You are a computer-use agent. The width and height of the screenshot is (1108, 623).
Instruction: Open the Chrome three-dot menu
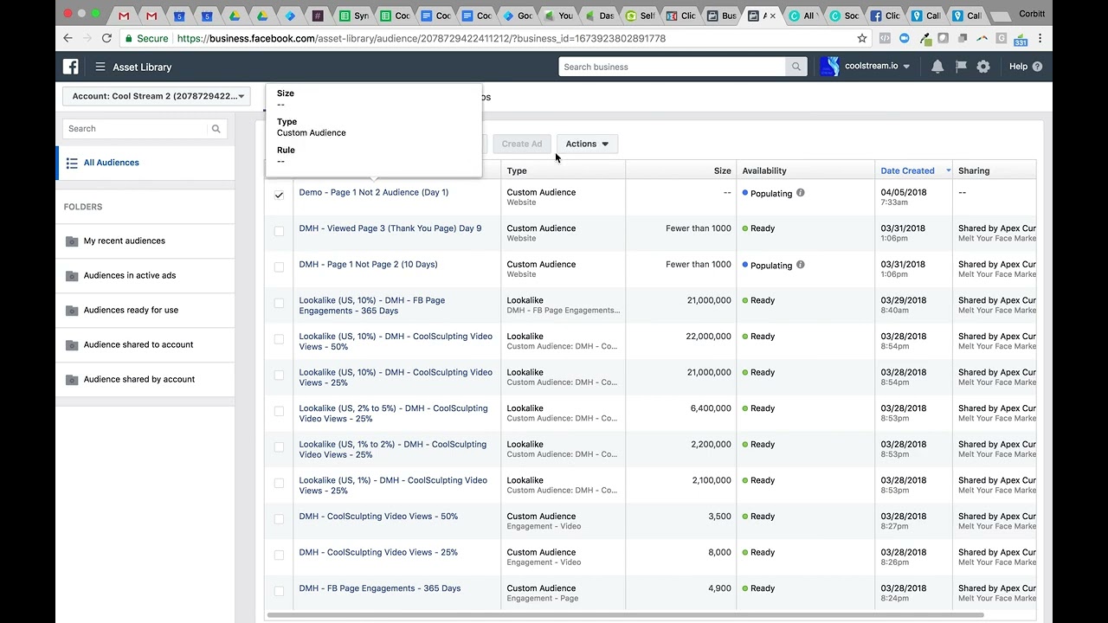[1040, 38]
